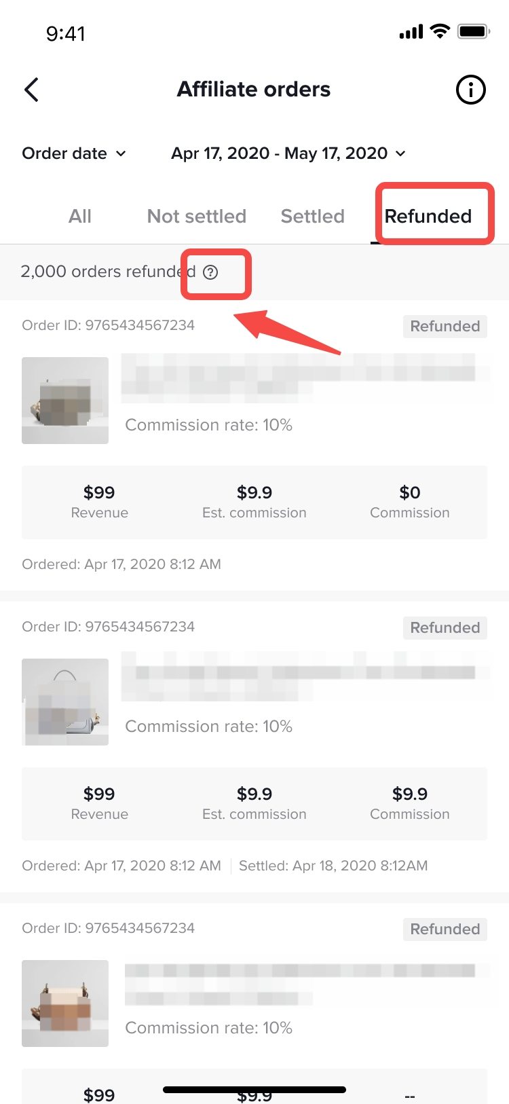509x1104 pixels.
Task: Expand the Order date dropdown
Action: pyautogui.click(x=74, y=153)
